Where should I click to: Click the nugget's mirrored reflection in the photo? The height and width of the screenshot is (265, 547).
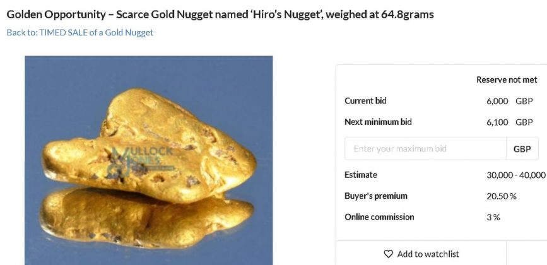click(x=146, y=218)
